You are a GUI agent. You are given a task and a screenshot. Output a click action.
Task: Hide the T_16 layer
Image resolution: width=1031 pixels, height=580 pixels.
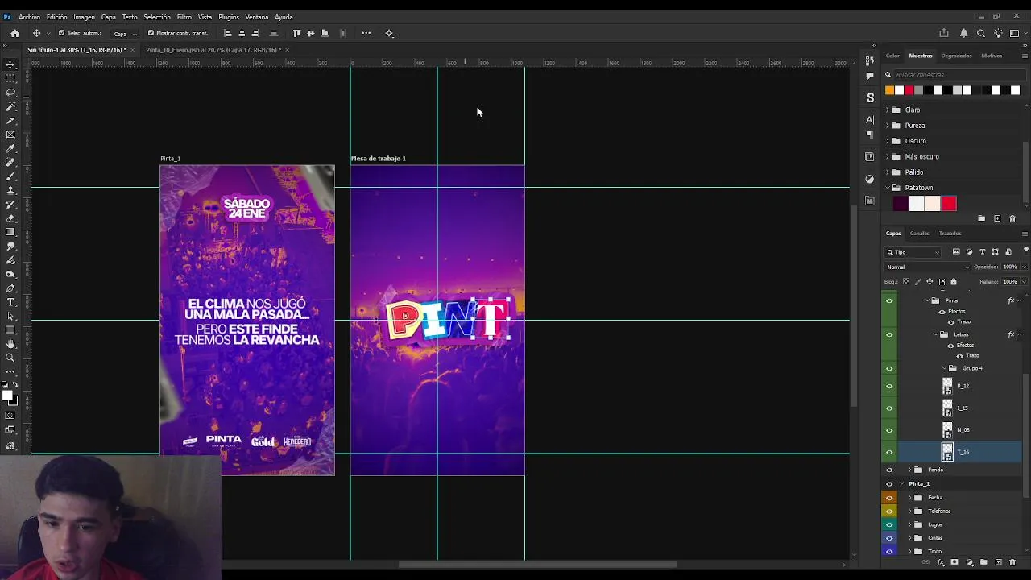click(x=889, y=452)
